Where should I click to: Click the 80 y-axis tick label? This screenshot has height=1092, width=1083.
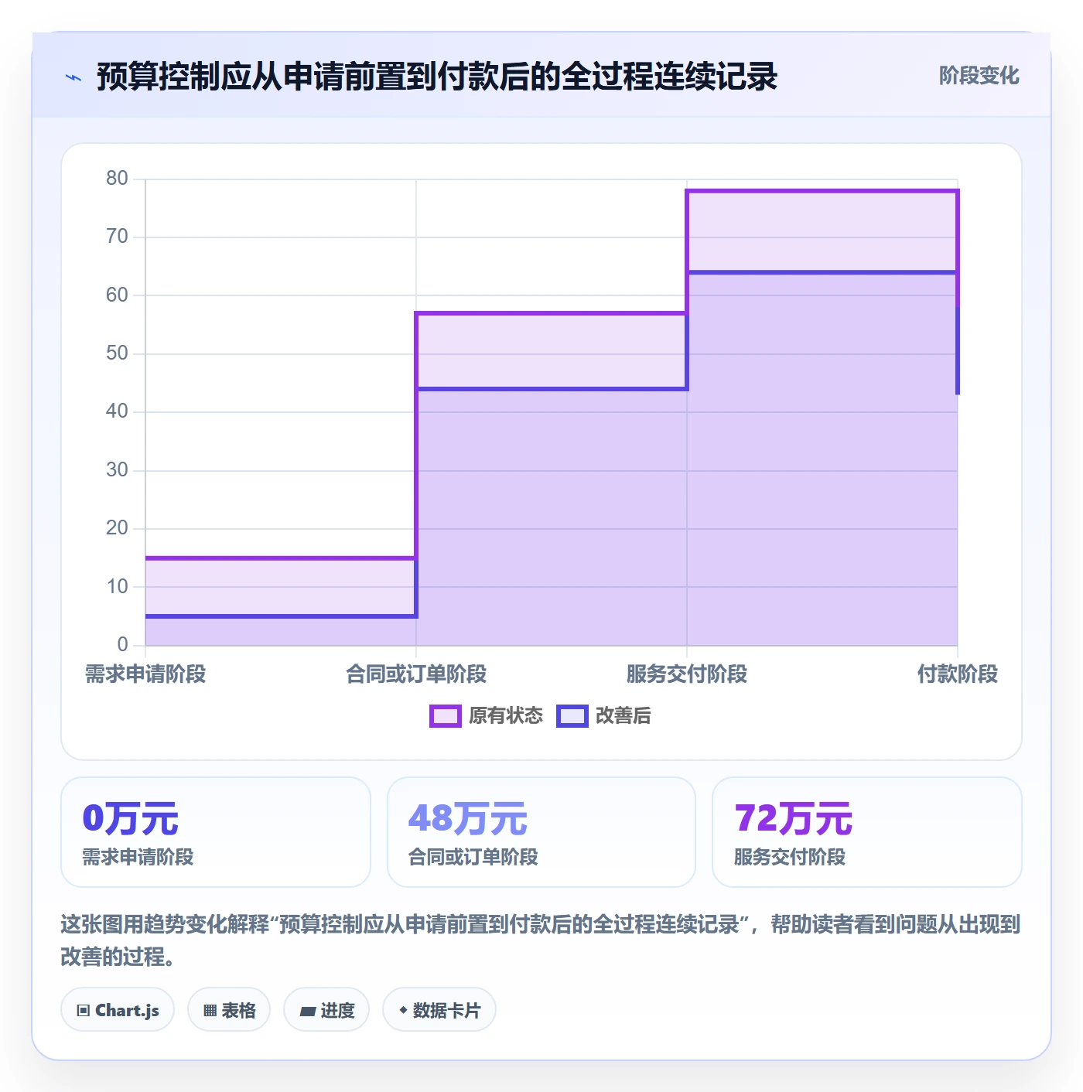point(117,179)
